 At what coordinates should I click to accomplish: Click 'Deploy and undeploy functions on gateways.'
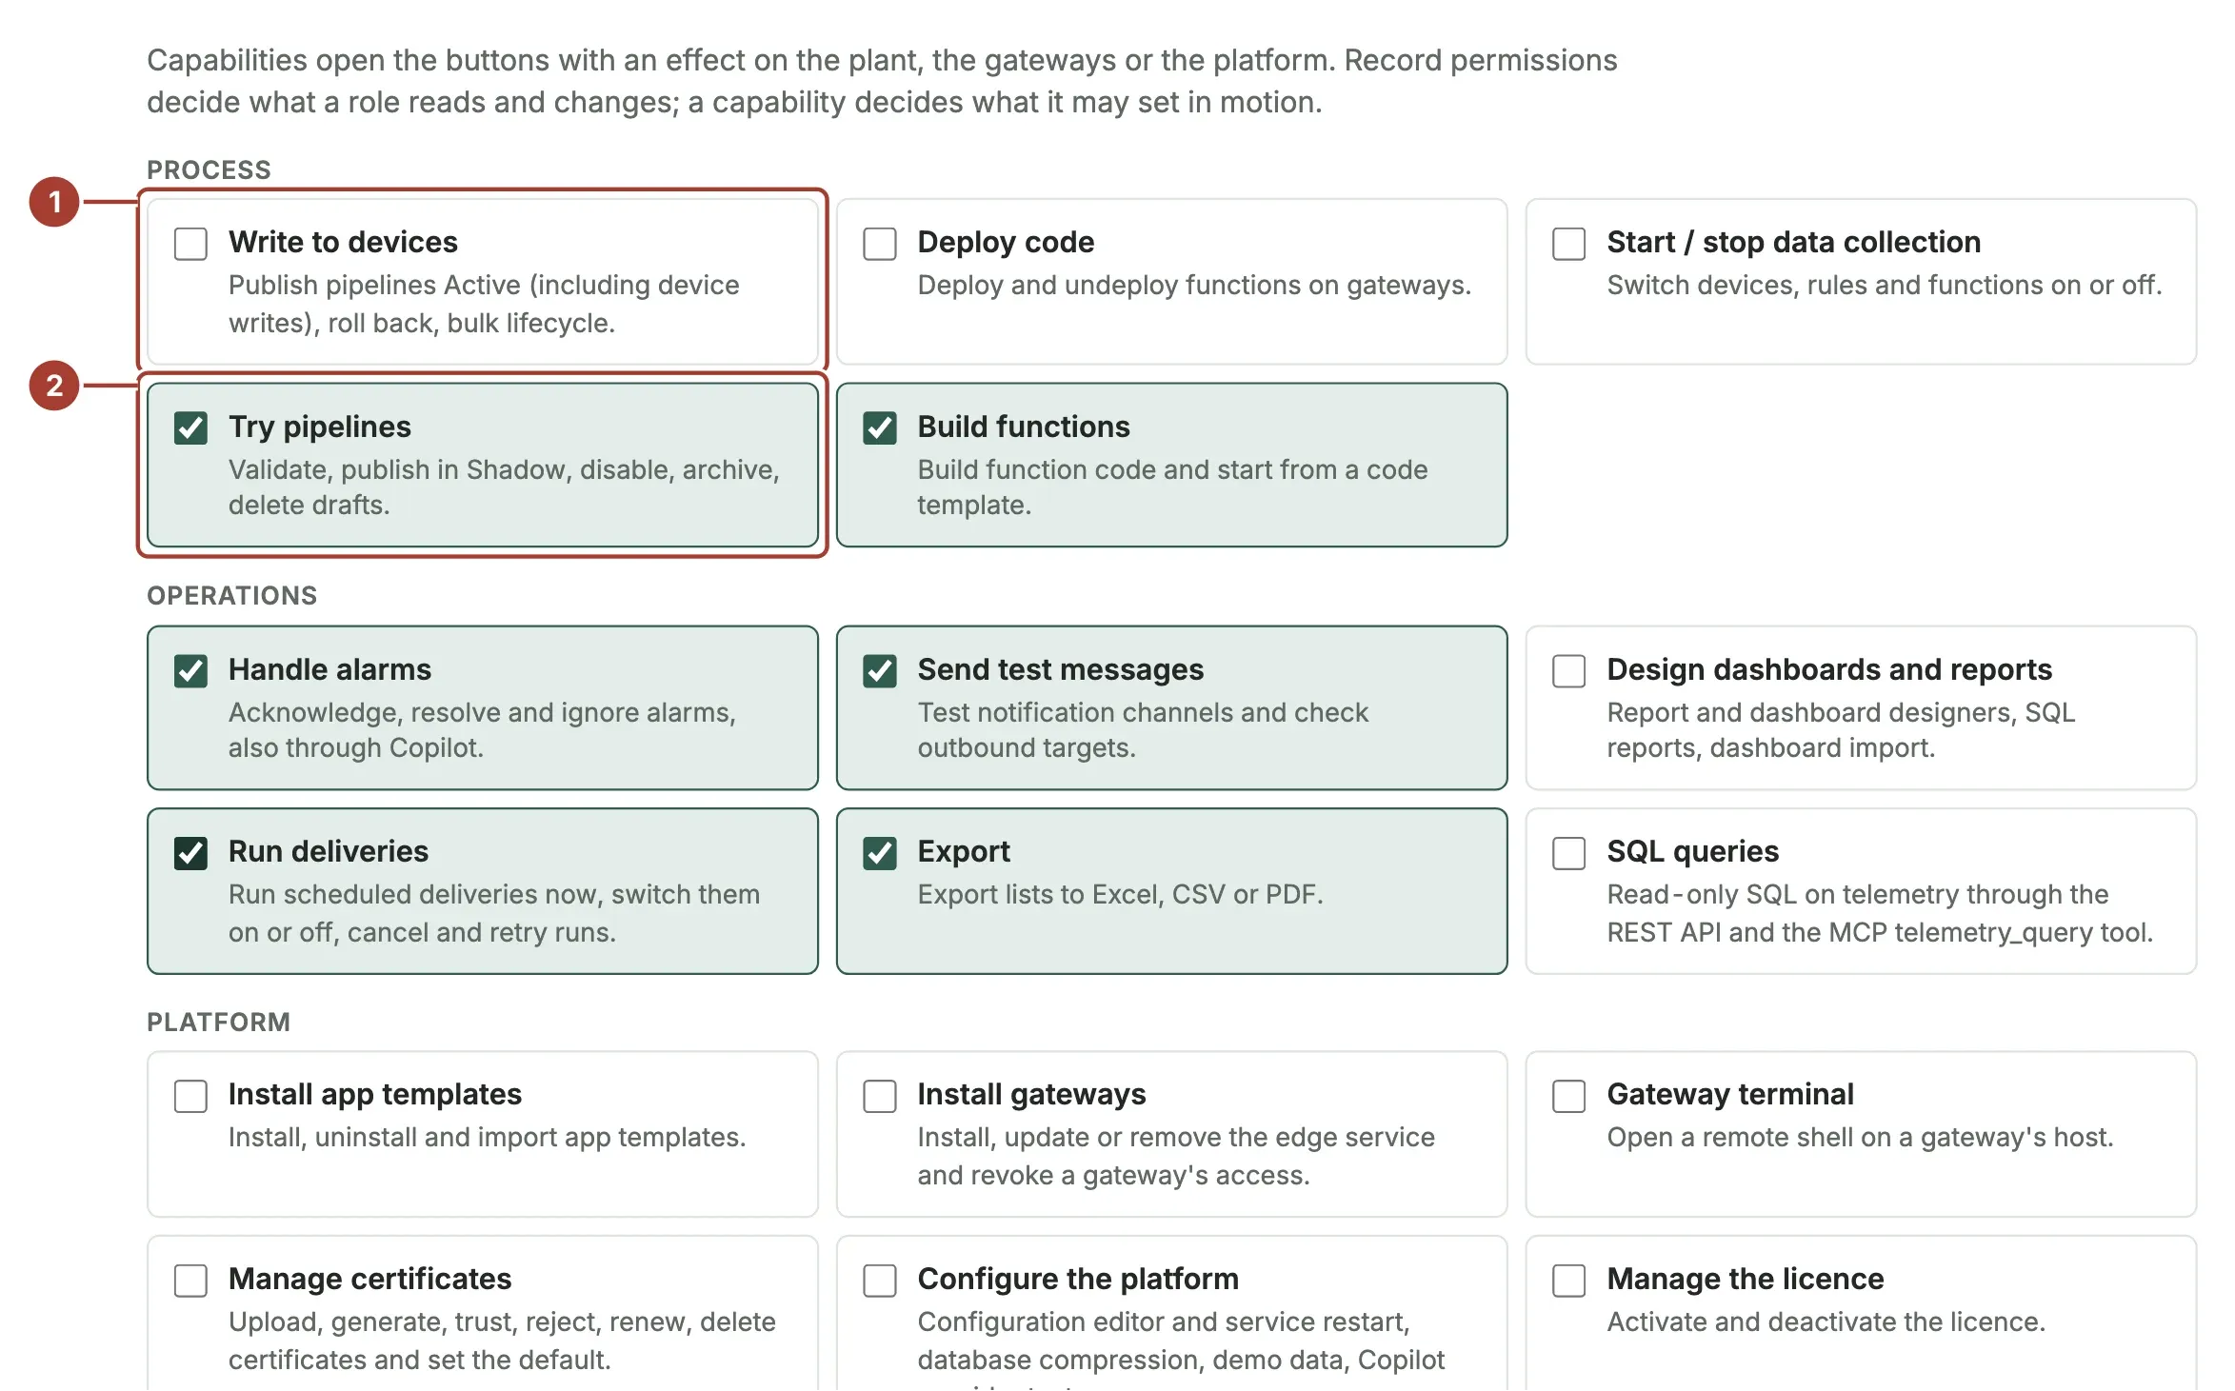tap(1194, 285)
